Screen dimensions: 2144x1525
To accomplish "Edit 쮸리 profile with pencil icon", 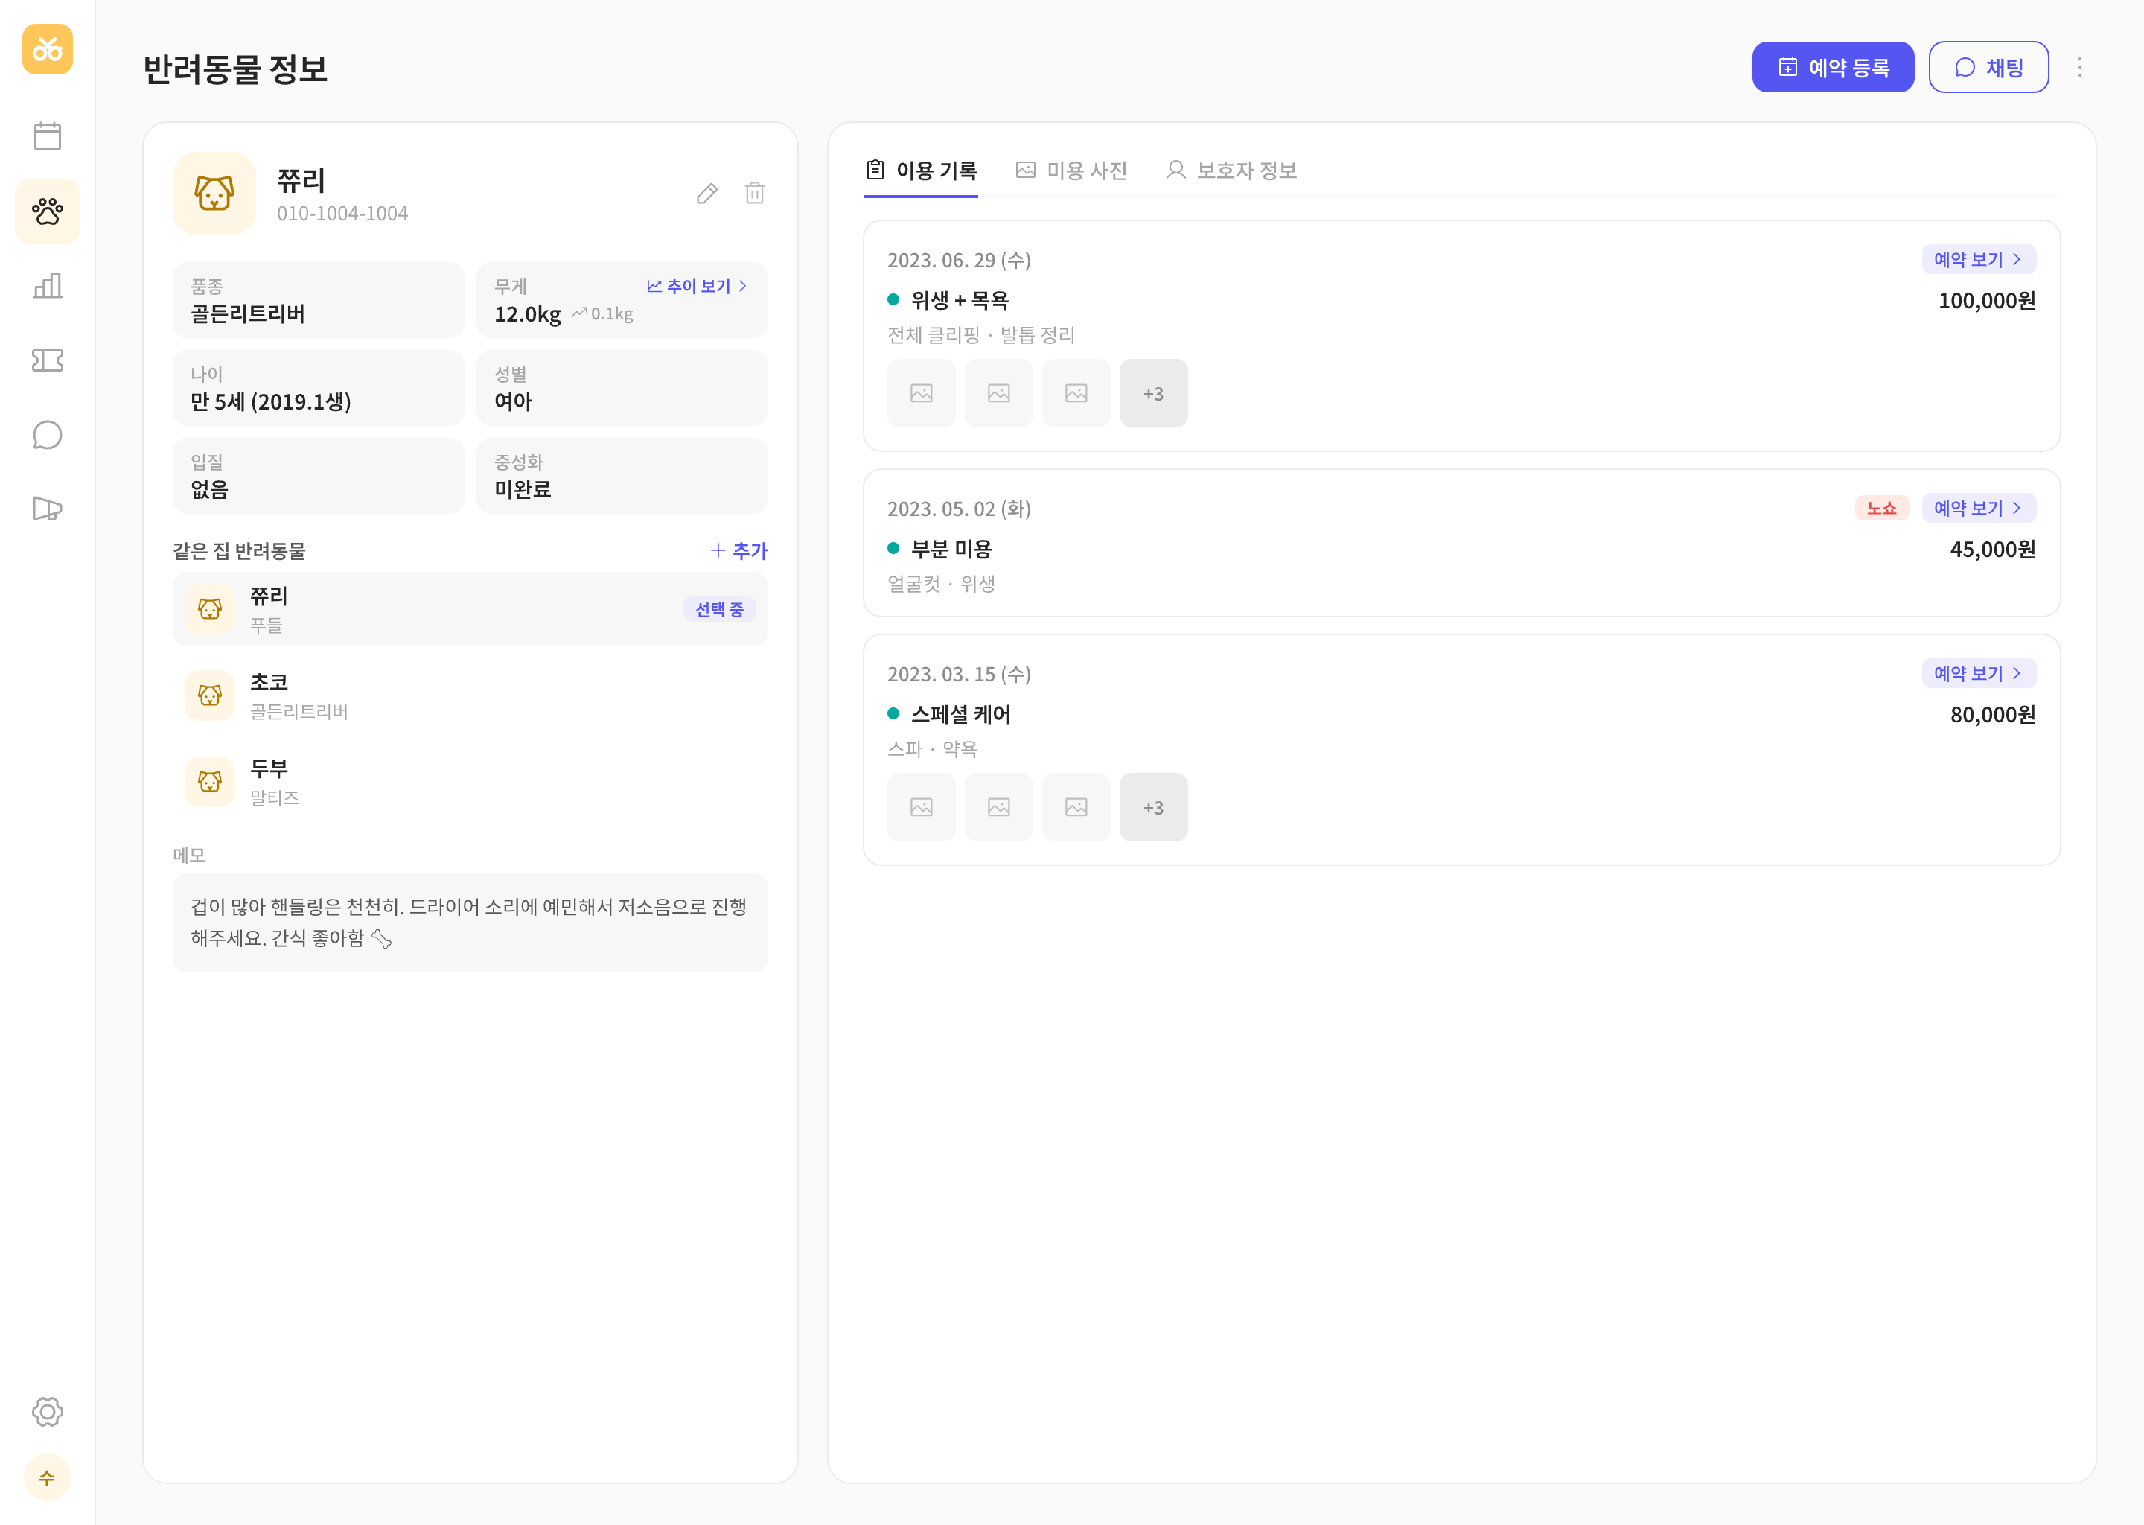I will [708, 194].
